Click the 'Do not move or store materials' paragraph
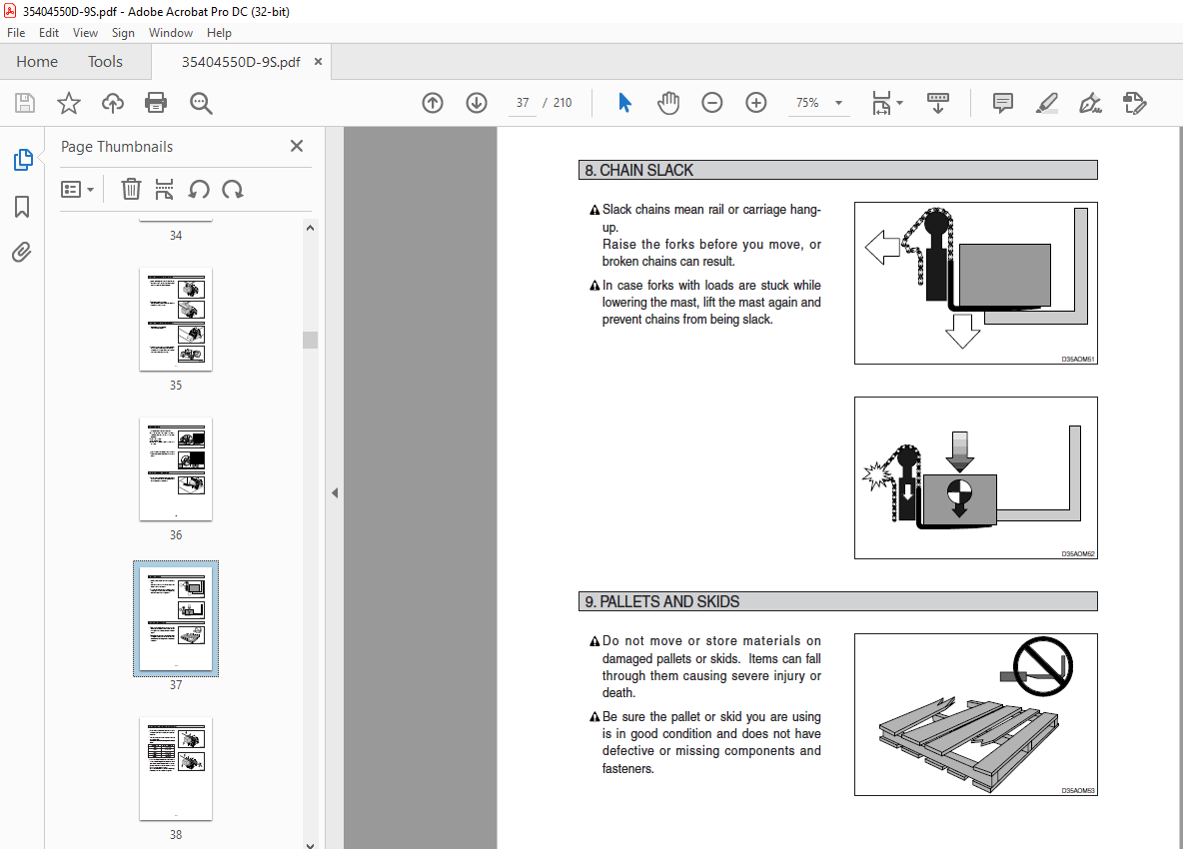 coord(706,666)
